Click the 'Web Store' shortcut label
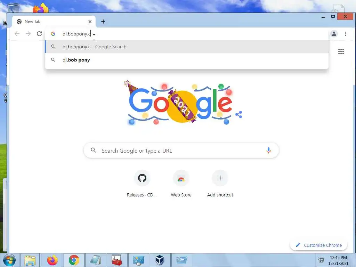 181,195
